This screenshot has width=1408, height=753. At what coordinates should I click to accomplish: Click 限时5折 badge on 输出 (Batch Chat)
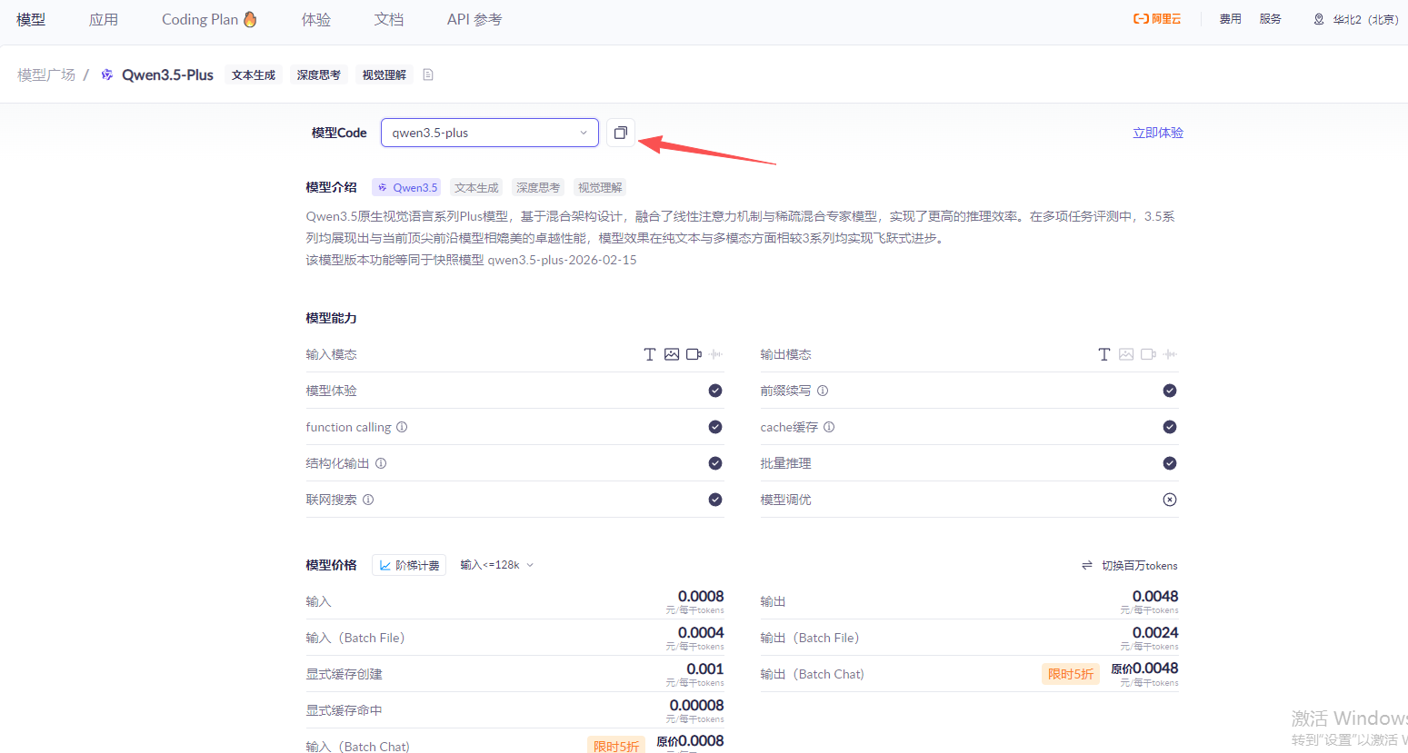pos(1071,674)
